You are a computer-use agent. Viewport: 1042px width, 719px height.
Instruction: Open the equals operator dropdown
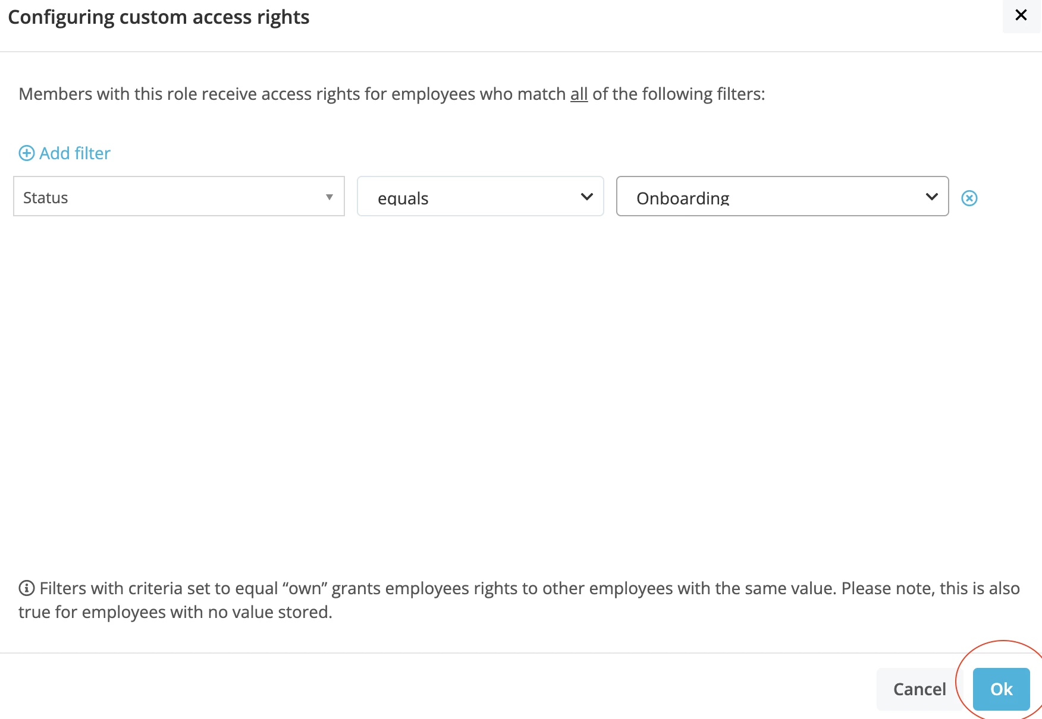click(481, 196)
